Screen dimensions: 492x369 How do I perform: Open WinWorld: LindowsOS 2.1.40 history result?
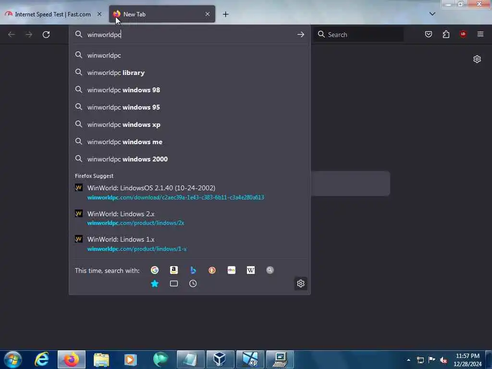190,192
